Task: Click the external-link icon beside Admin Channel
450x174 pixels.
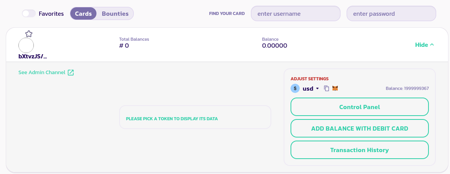Action: tap(71, 73)
